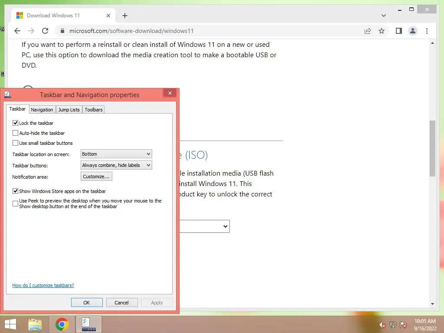
Task: Open Taskbar buttons combine dropdown
Action: pyautogui.click(x=116, y=165)
